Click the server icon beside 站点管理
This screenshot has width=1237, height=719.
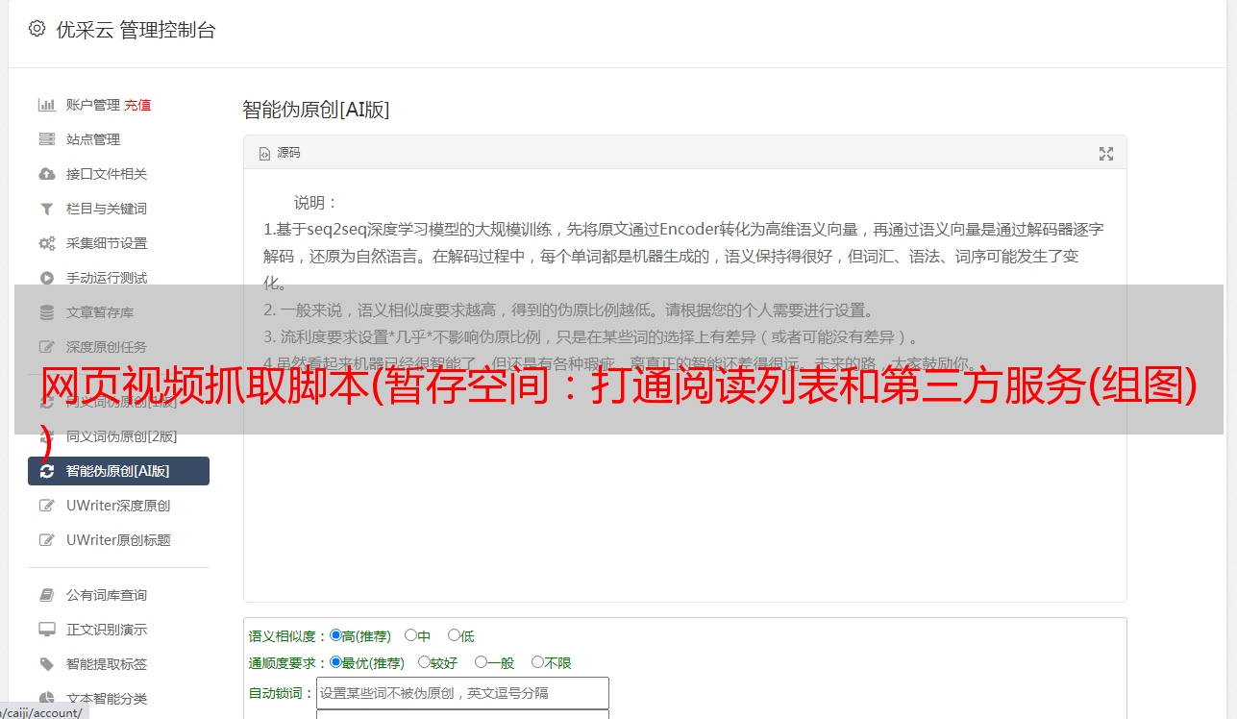(46, 139)
